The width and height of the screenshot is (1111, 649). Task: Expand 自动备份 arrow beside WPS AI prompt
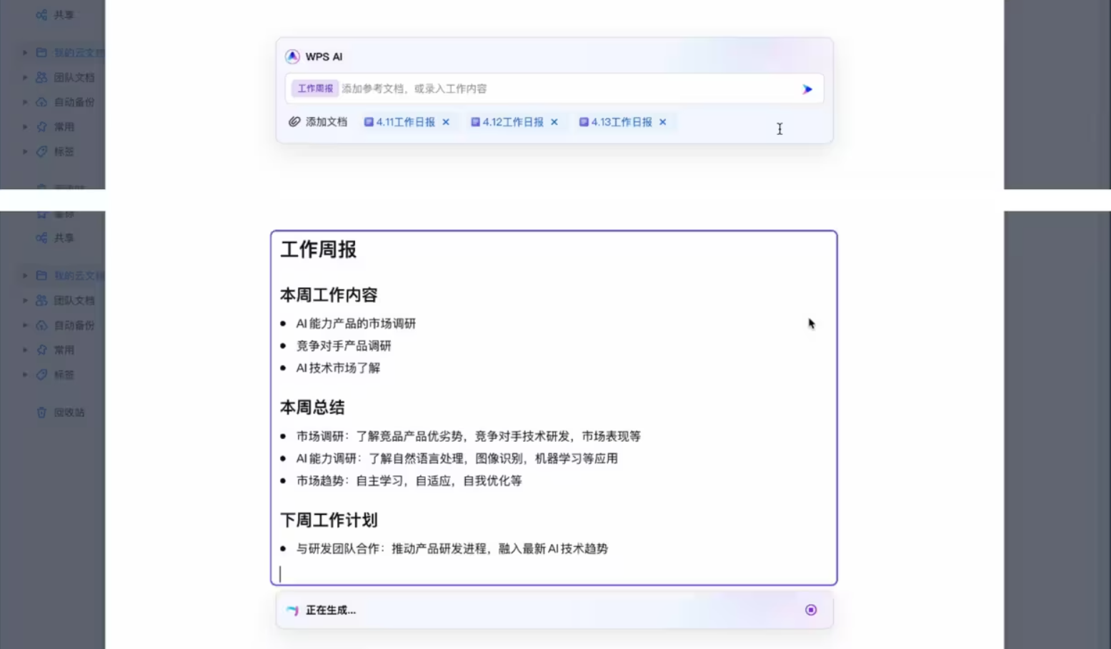(x=25, y=102)
